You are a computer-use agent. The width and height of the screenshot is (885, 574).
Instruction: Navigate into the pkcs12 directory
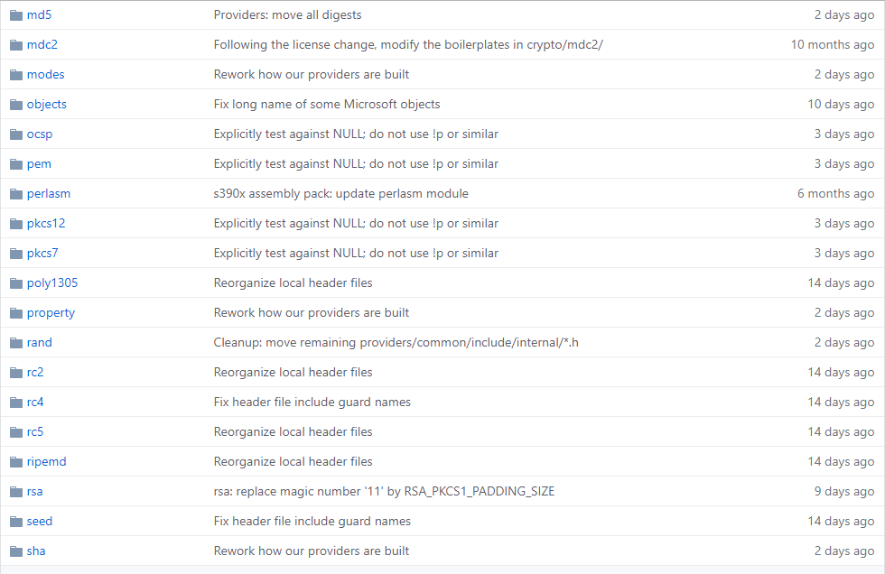tap(46, 223)
